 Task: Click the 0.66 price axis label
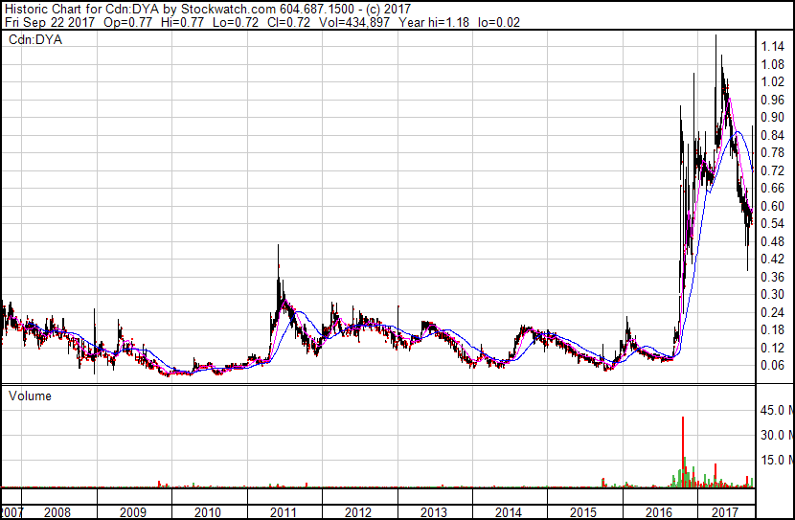click(x=773, y=188)
